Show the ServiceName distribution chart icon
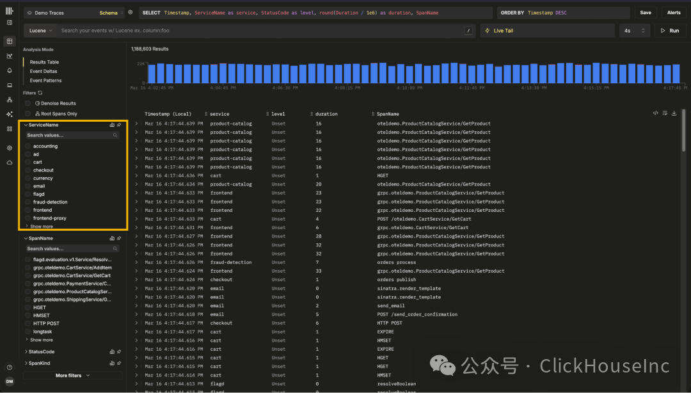The image size is (691, 393). click(112, 125)
